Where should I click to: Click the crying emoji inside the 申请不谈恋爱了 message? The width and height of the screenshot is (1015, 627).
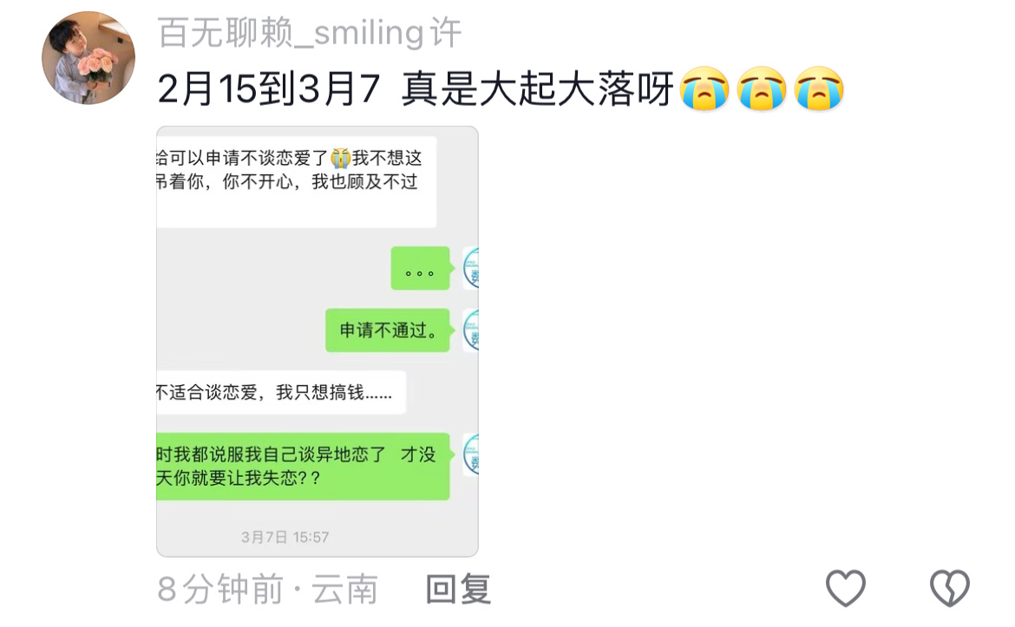[340, 158]
